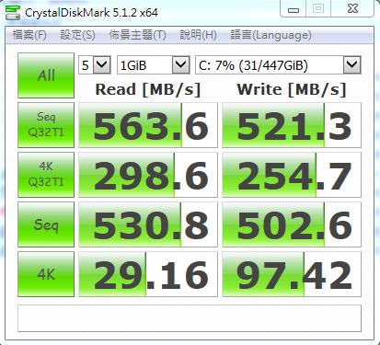Viewport: 380px width, 345px height.
Task: Click the 4K read result 29.16
Action: (x=148, y=274)
